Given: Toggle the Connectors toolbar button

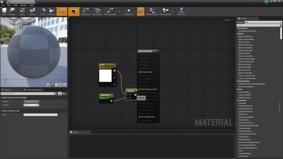Looking at the screenshot, I should tap(62, 11).
